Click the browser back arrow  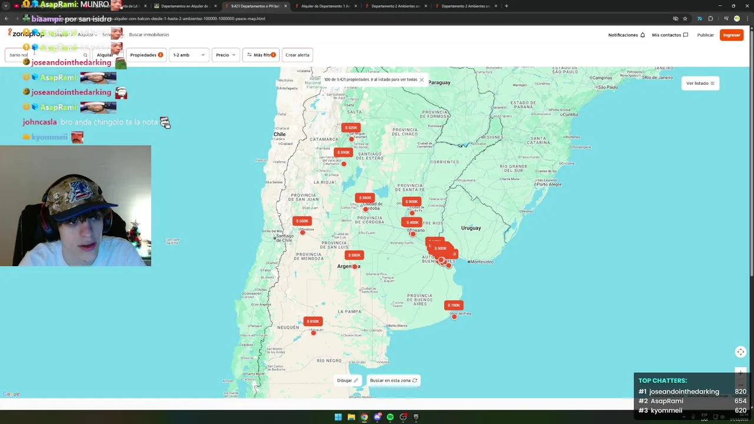(x=6, y=18)
